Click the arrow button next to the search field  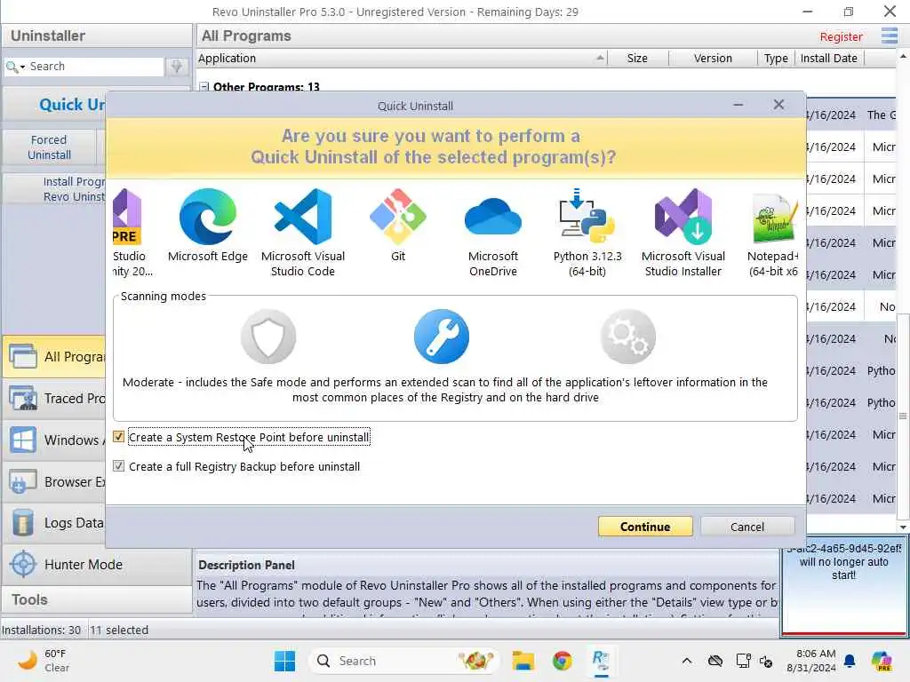(x=177, y=67)
